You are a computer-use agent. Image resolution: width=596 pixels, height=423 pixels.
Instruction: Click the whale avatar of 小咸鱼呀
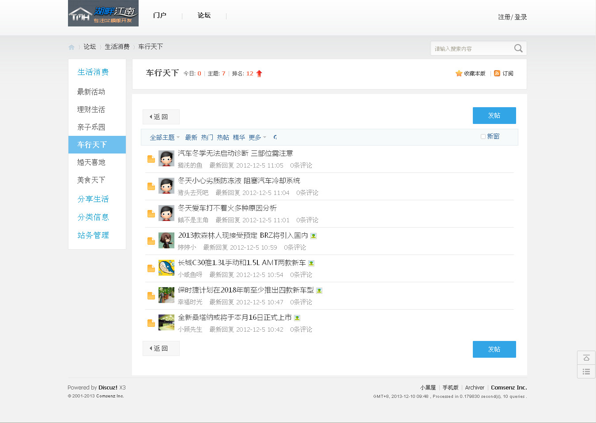[x=166, y=268]
